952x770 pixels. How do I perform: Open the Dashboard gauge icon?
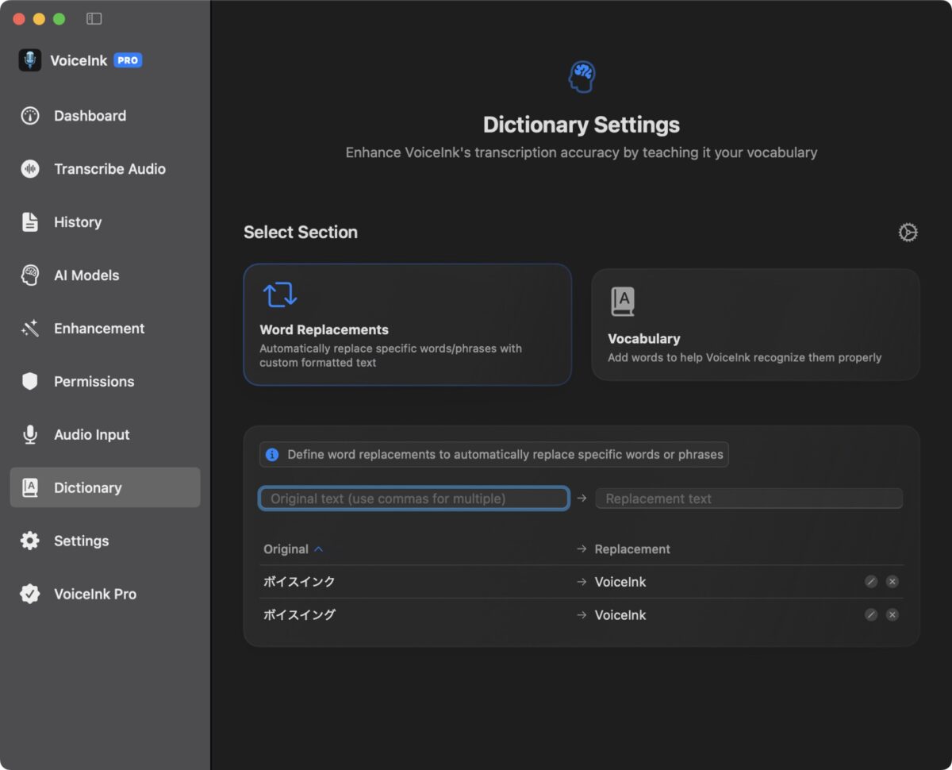click(30, 116)
